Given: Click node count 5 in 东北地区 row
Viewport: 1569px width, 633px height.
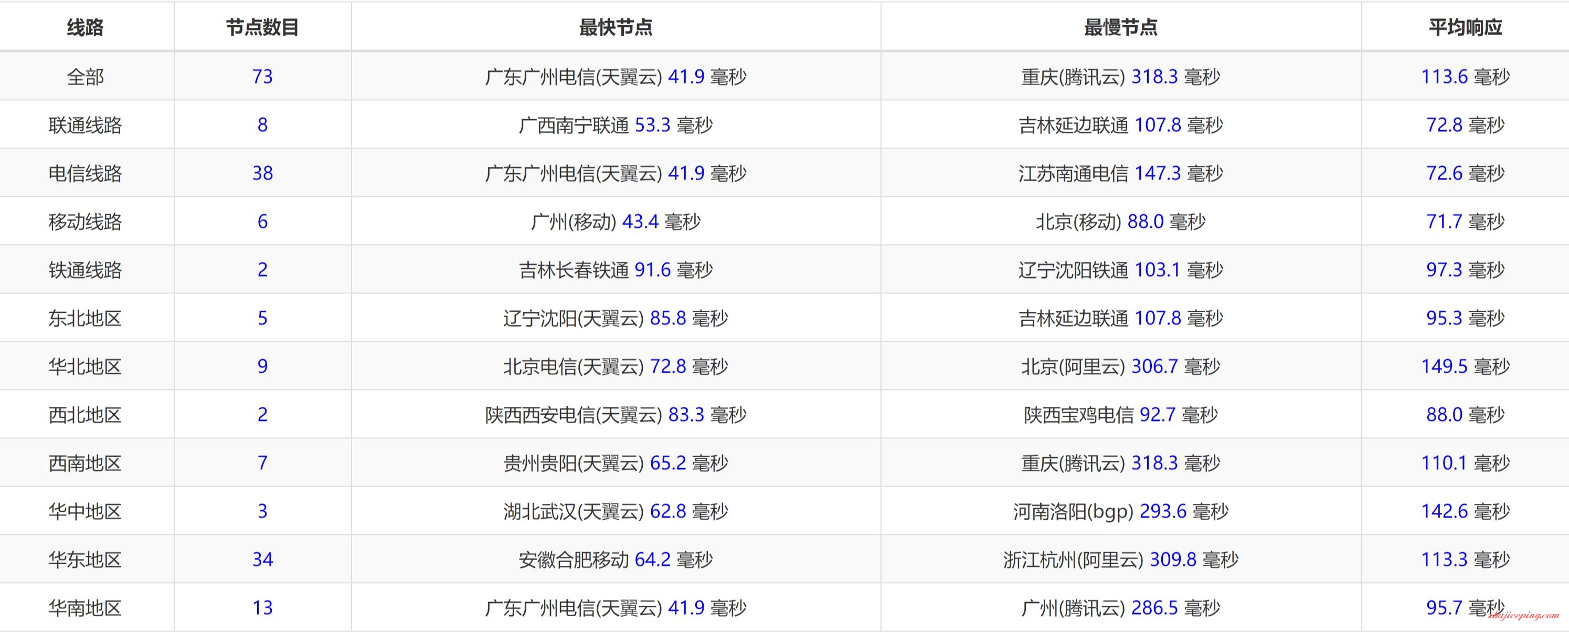Looking at the screenshot, I should coord(262,318).
